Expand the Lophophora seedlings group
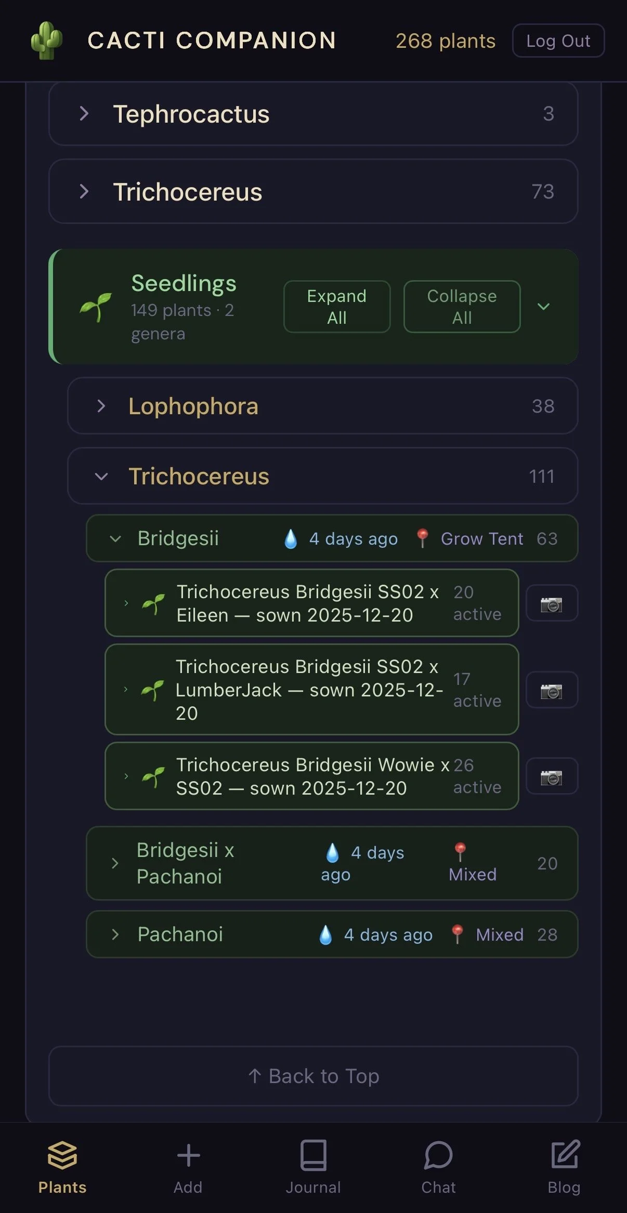Screen dimensions: 627x1213 pyautogui.click(x=323, y=406)
